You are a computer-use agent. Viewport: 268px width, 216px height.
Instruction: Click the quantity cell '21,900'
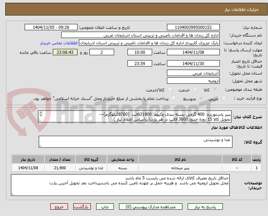pyautogui.click(x=60, y=168)
